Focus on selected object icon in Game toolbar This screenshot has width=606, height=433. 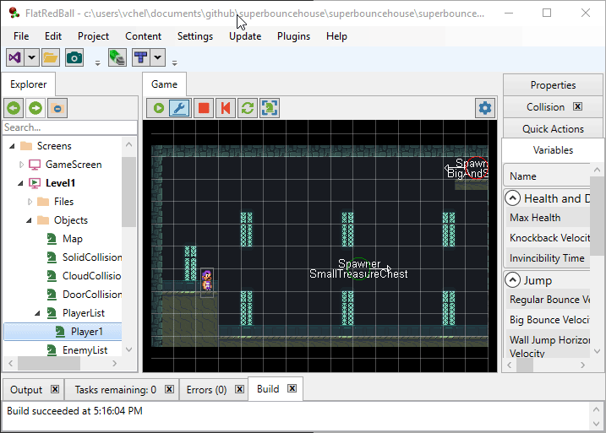point(270,108)
